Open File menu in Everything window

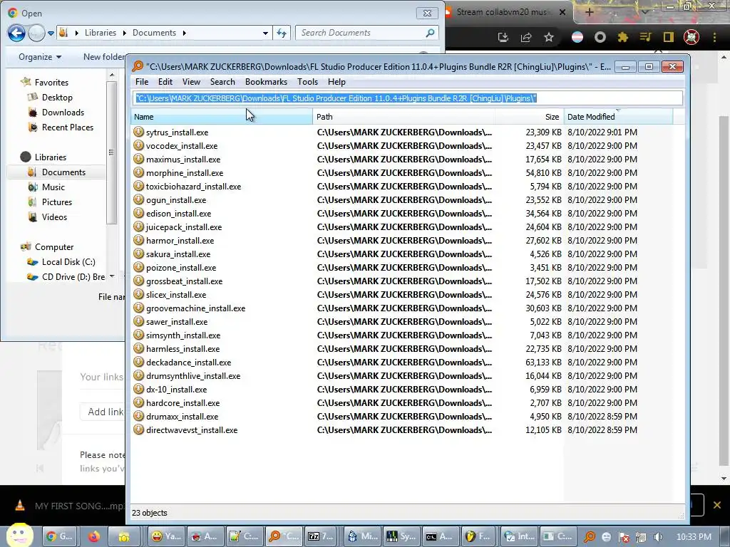pos(142,82)
